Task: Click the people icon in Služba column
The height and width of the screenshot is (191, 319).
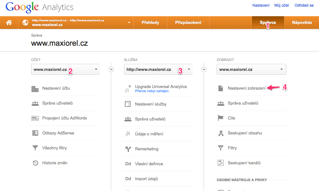Action: (x=128, y=119)
